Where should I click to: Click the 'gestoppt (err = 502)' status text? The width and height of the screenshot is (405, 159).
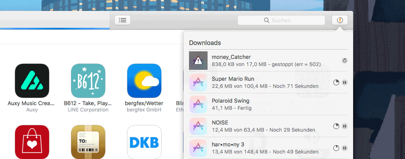coord(296,64)
